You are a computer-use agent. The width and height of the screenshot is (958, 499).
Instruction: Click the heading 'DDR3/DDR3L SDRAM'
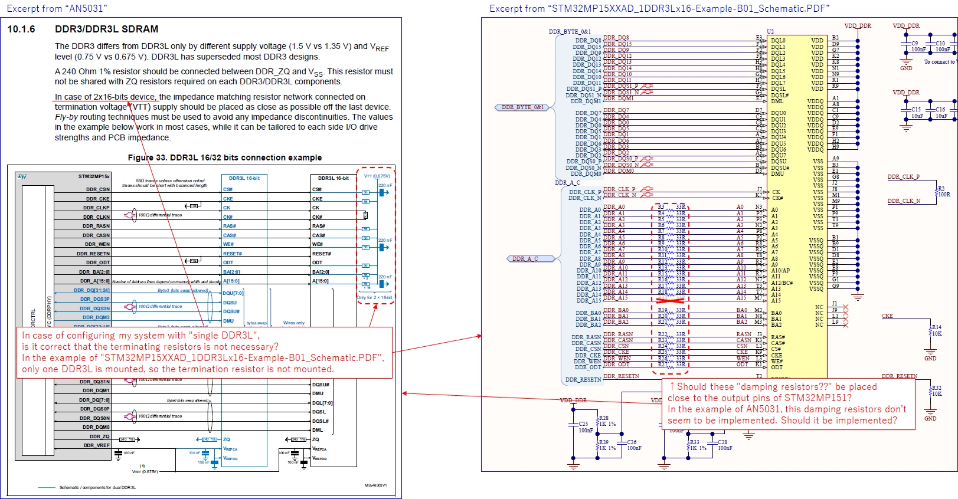coord(106,29)
